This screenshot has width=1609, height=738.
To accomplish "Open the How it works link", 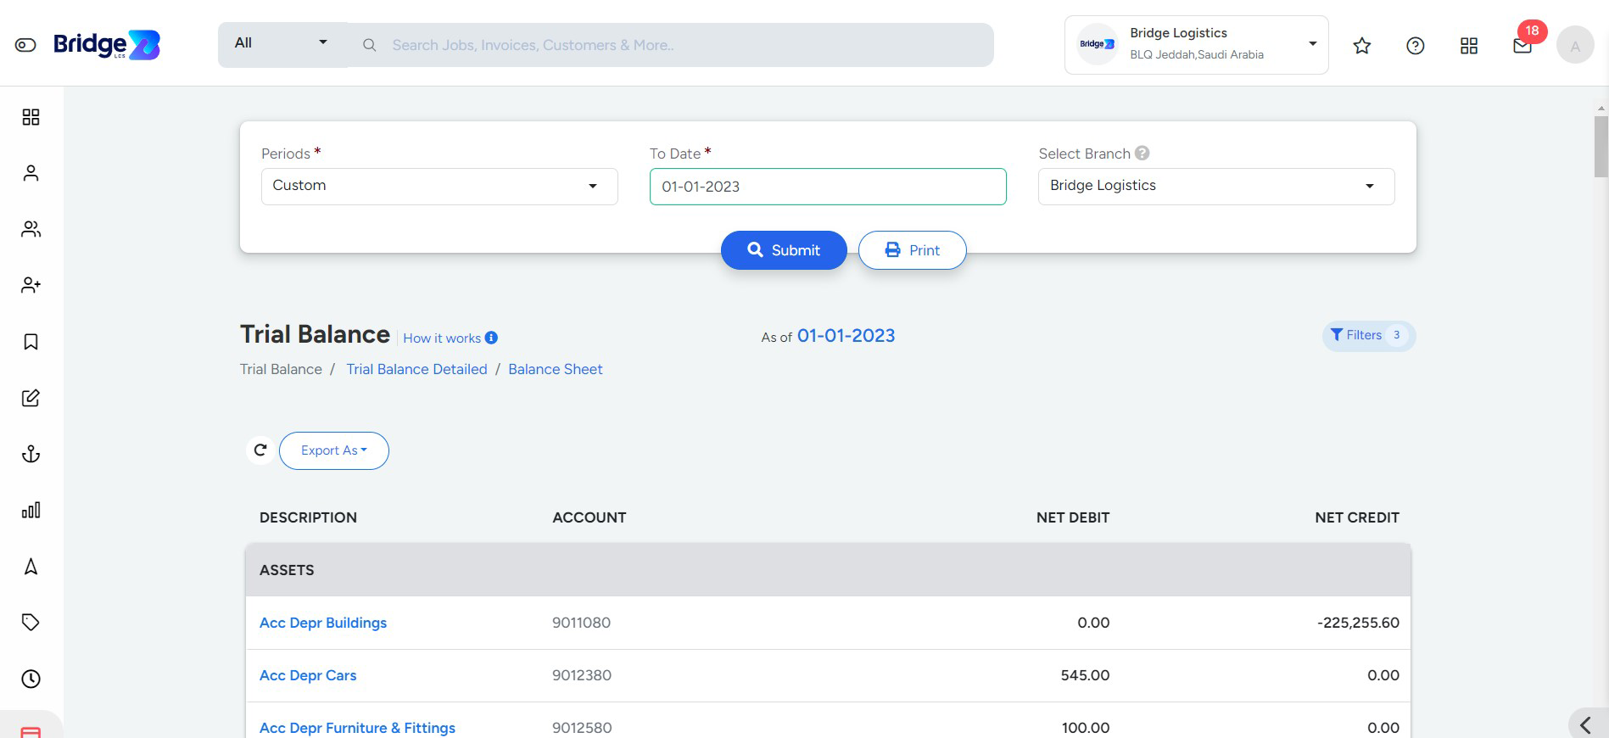I will coord(442,338).
